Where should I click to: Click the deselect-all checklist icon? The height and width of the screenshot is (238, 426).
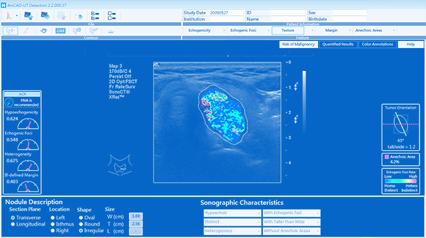coord(111,16)
